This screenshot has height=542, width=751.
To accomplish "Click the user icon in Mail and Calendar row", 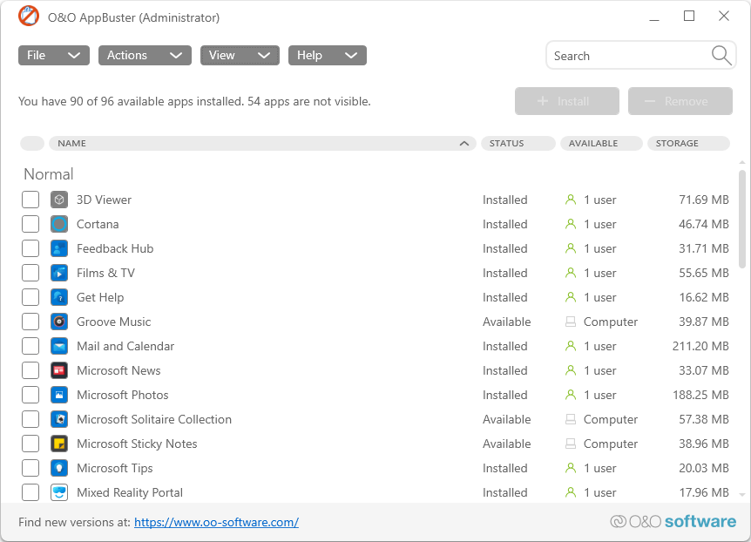I will pos(571,346).
